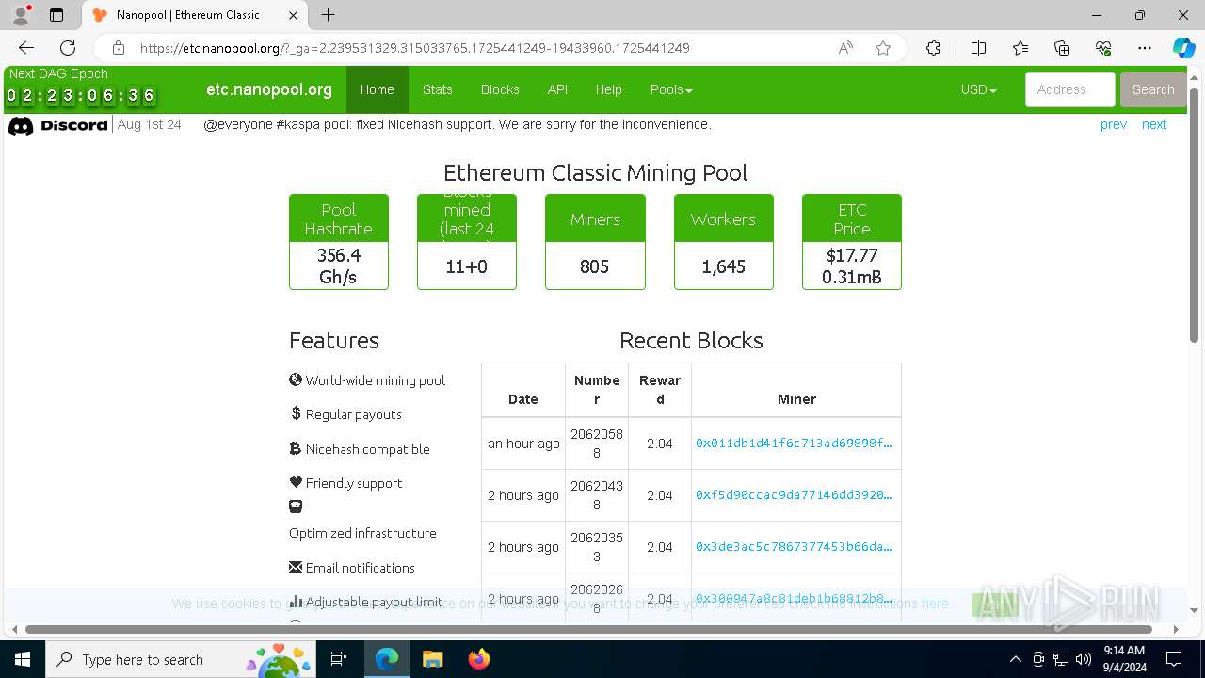This screenshot has width=1205, height=678.
Task: Open the Windows Start menu
Action: [22, 659]
